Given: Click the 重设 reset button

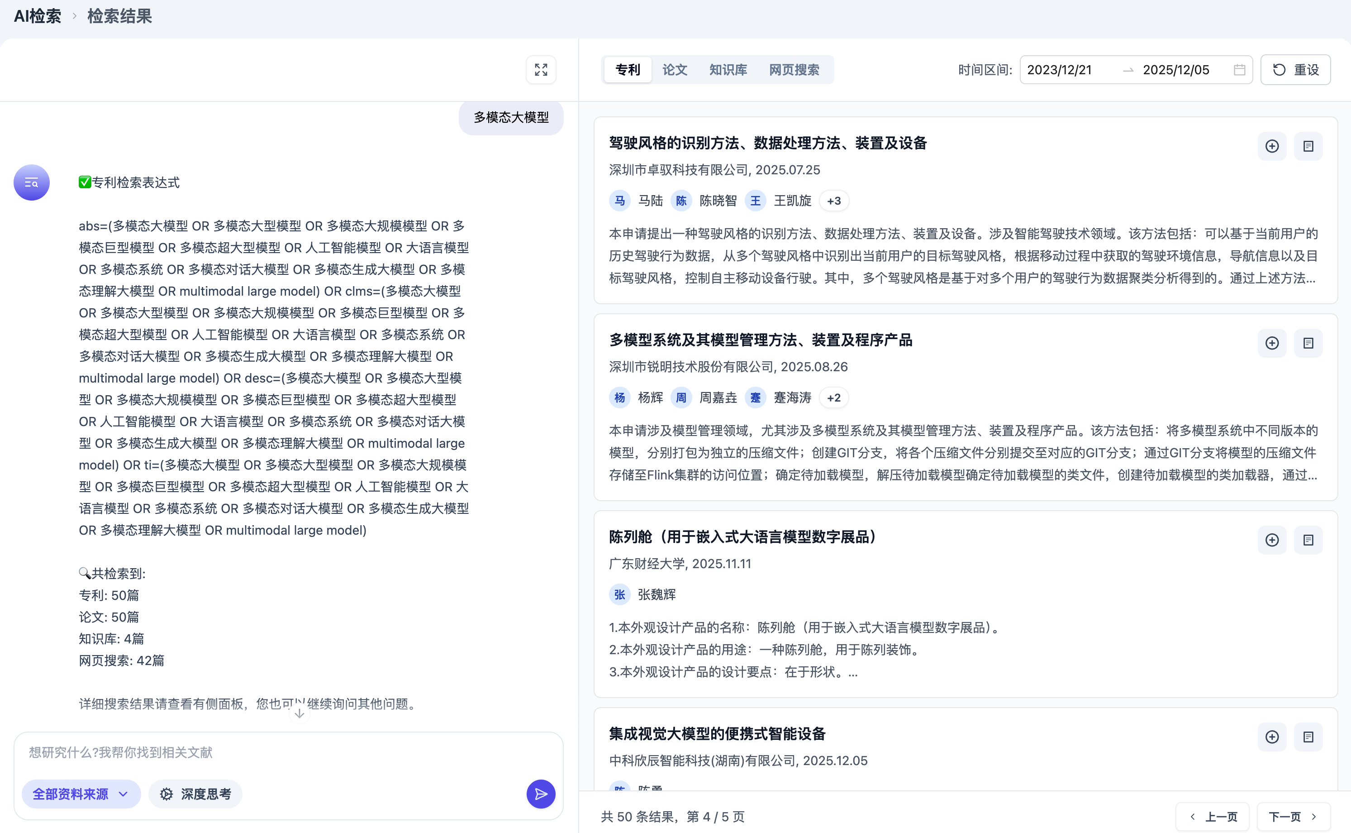Looking at the screenshot, I should click(x=1295, y=69).
